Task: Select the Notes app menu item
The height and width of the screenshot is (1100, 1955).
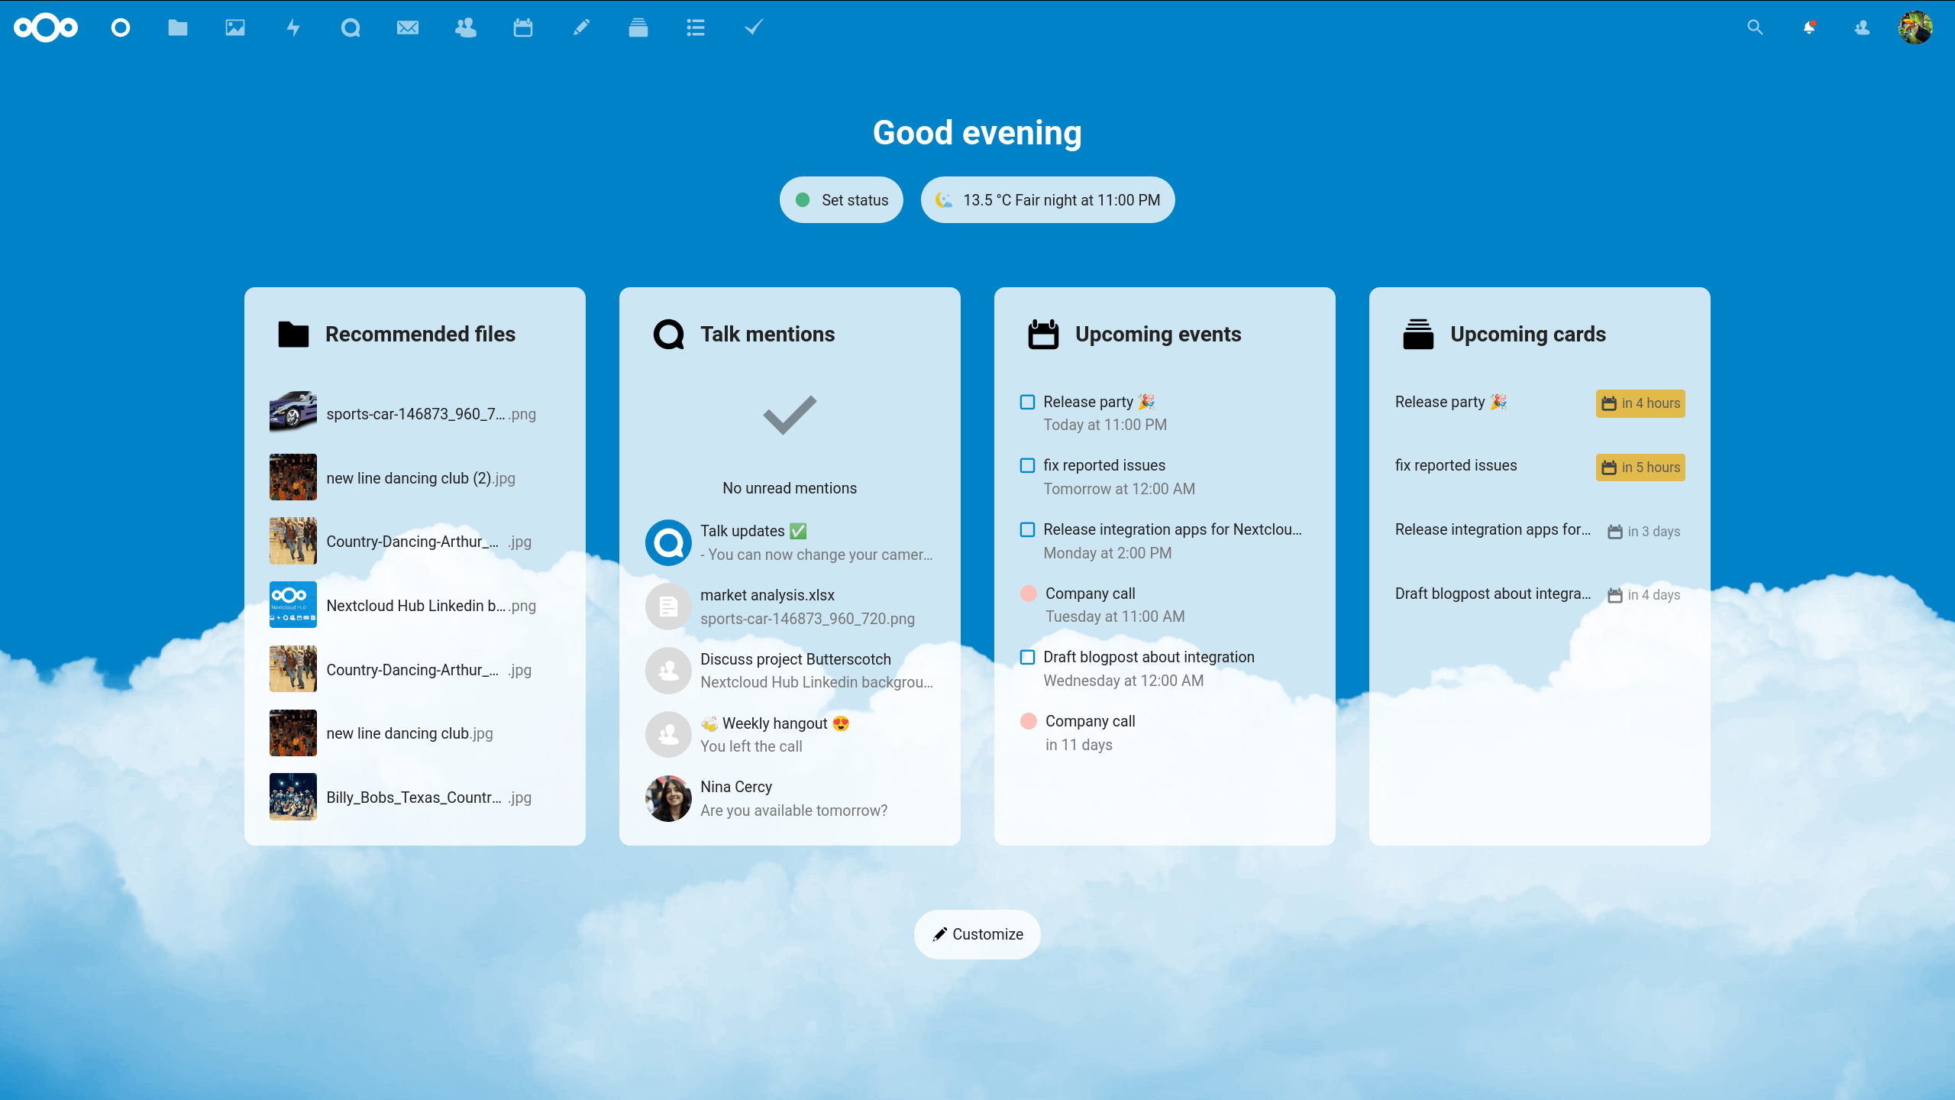Action: tap(581, 27)
